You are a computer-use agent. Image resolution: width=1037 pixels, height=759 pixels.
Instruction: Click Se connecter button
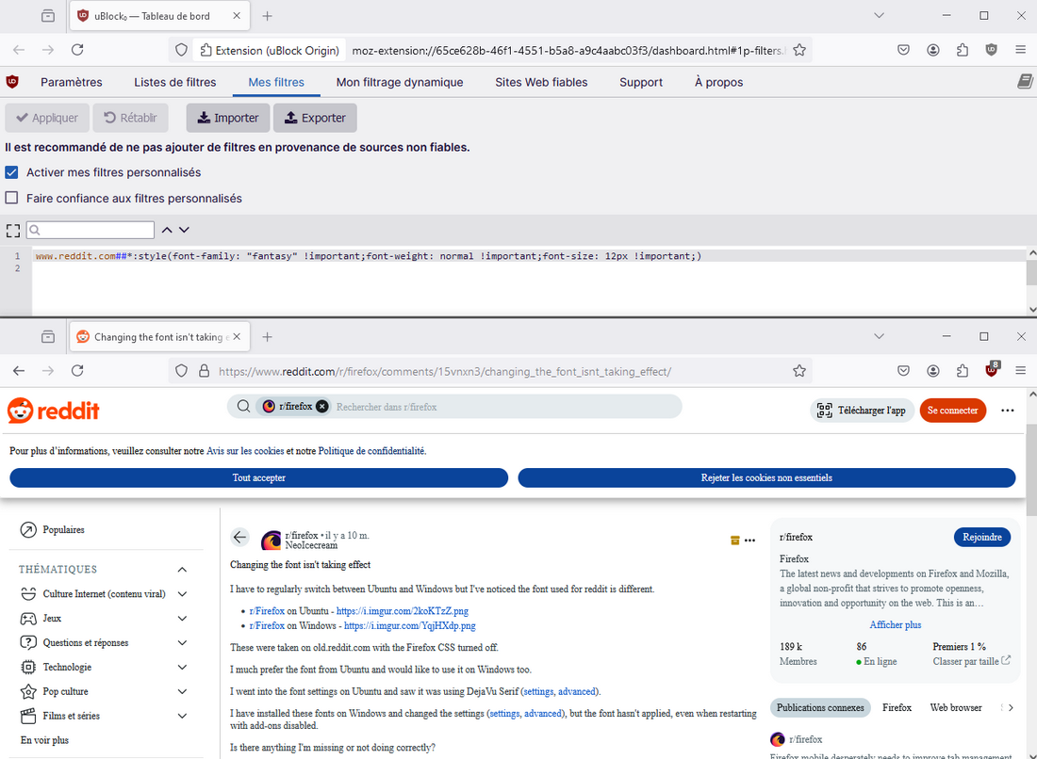[952, 411]
